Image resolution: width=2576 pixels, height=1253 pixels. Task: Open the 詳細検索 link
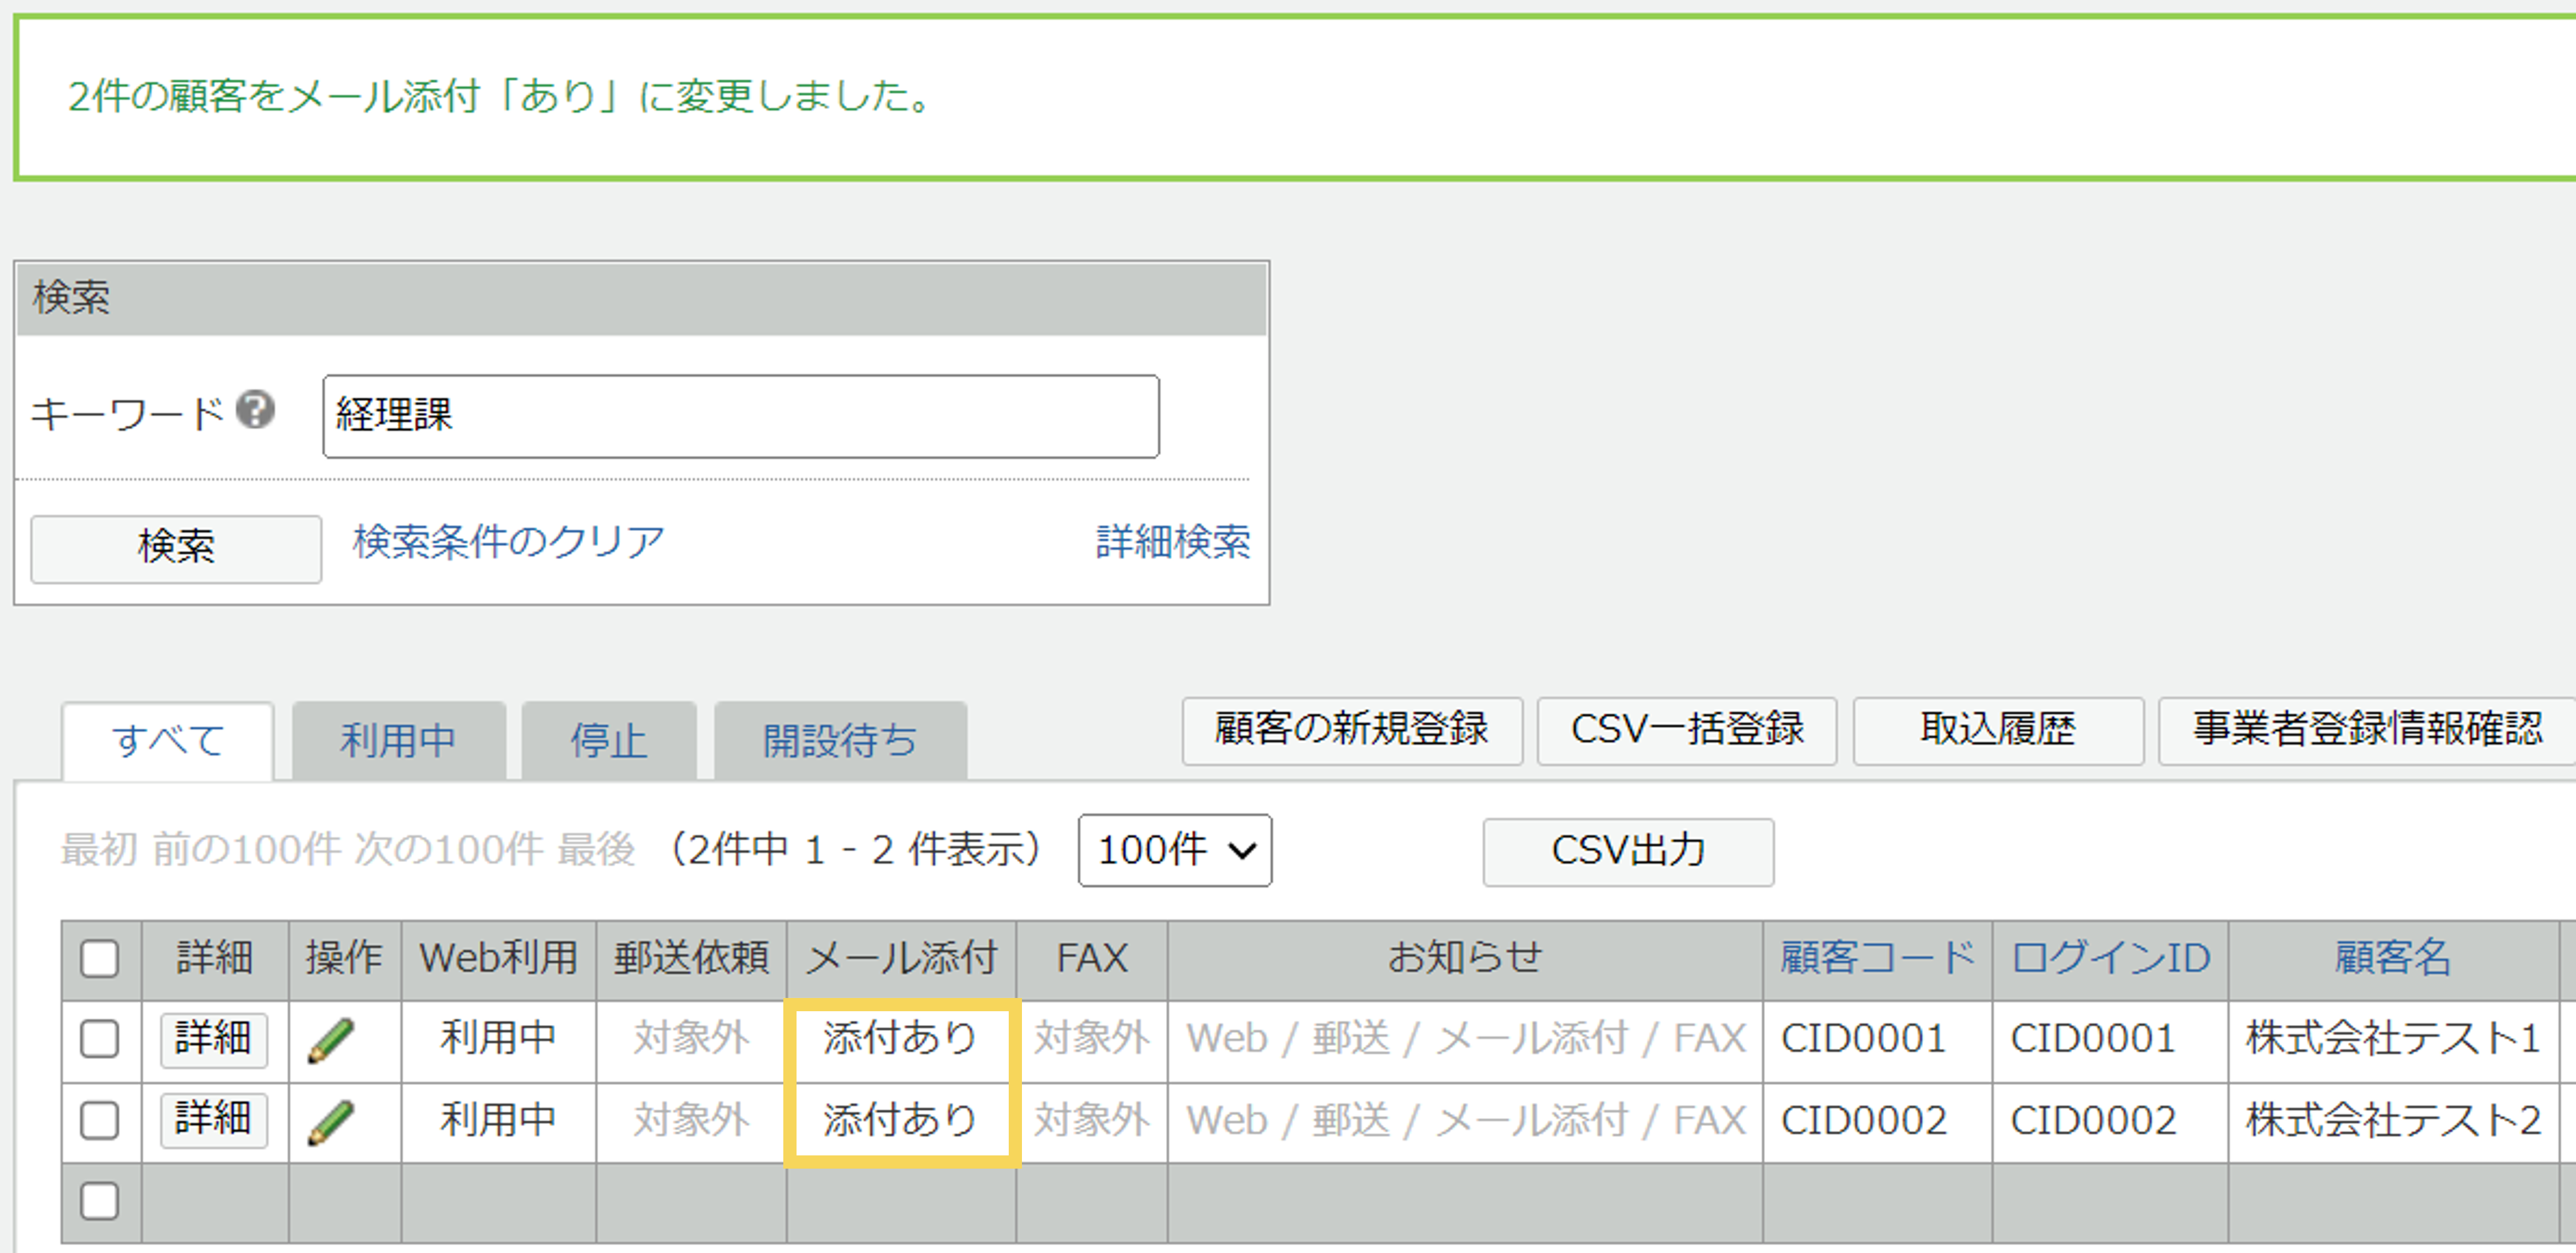coord(1172,542)
